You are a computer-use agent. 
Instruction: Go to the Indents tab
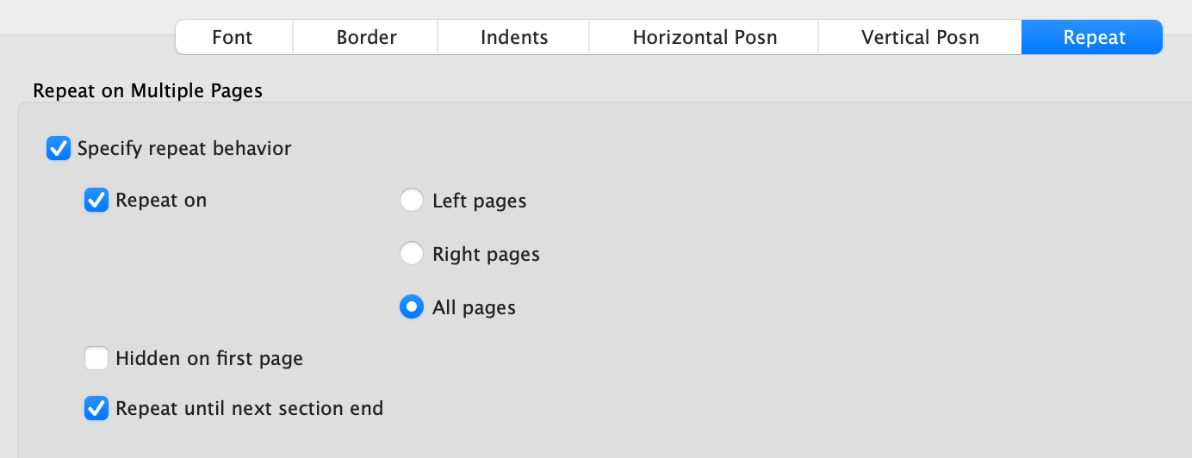[514, 38]
